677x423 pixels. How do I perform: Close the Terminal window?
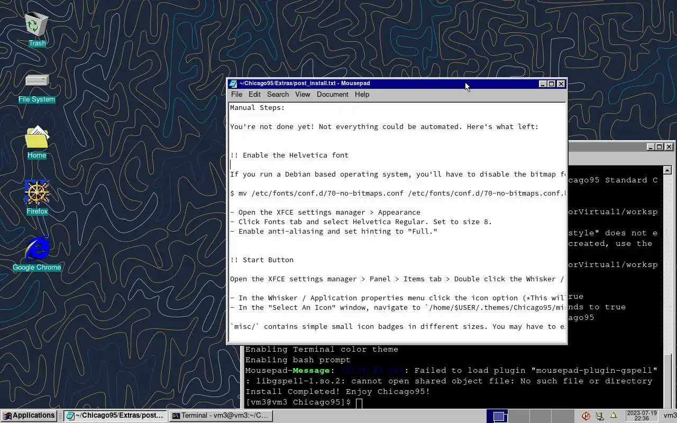click(669, 146)
